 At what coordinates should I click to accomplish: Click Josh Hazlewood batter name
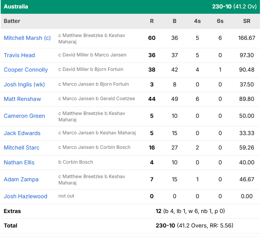click(x=25, y=196)
